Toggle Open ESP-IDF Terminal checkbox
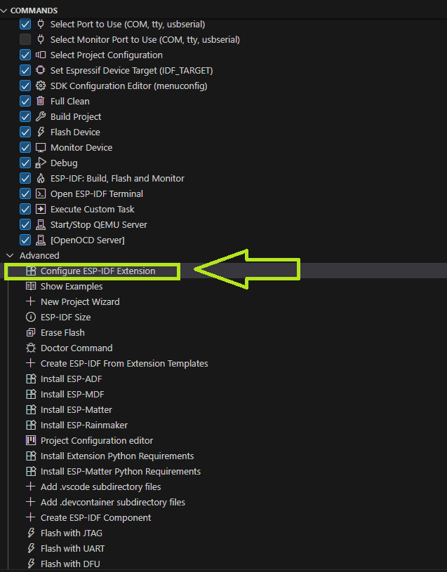Image resolution: width=447 pixels, height=572 pixels. [25, 193]
